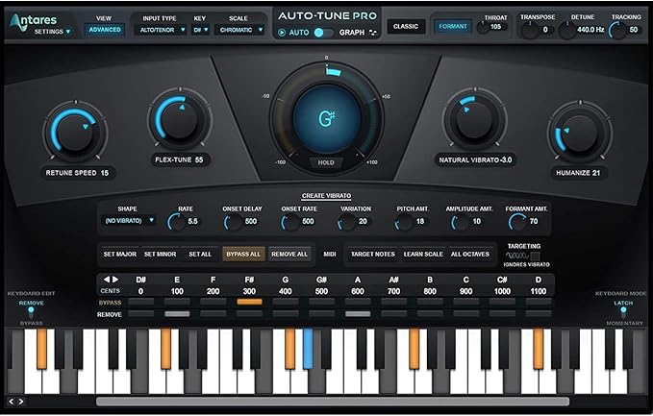
Task: Click the Create Vibrato heading
Action: 327,196
